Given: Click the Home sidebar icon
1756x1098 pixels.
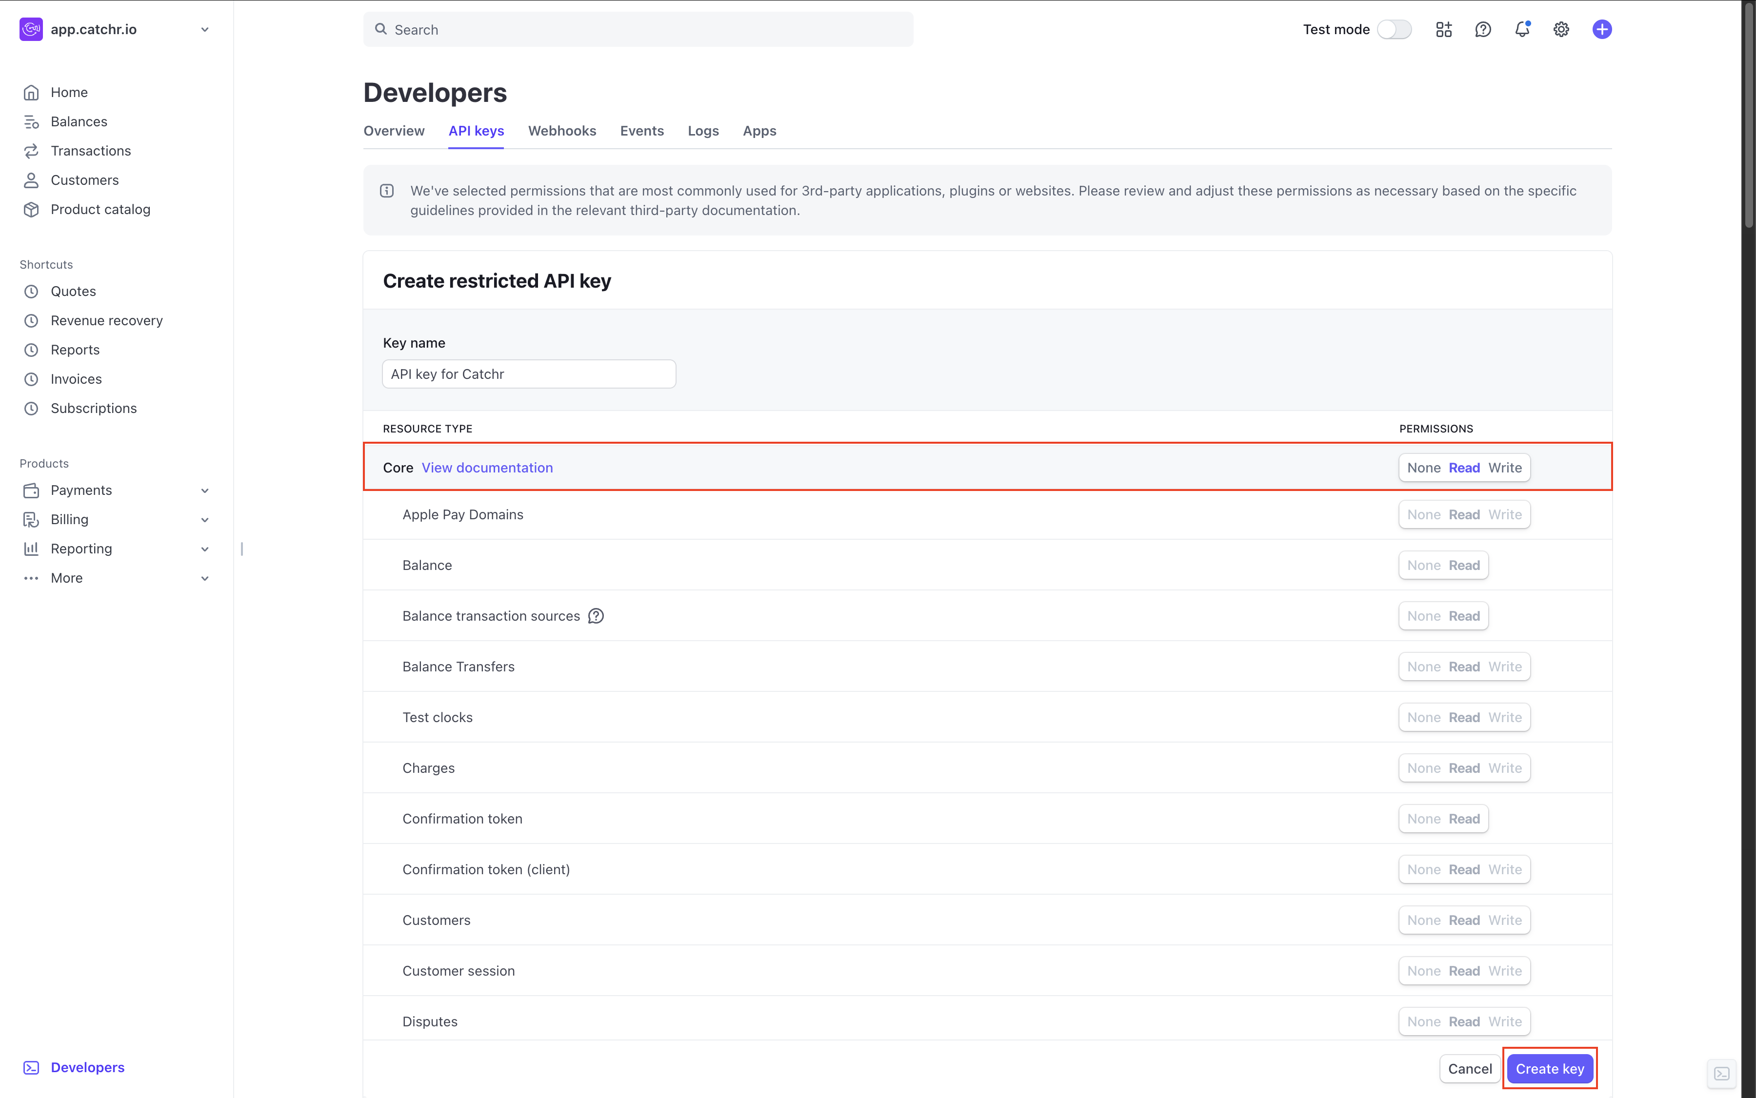Looking at the screenshot, I should pos(31,92).
